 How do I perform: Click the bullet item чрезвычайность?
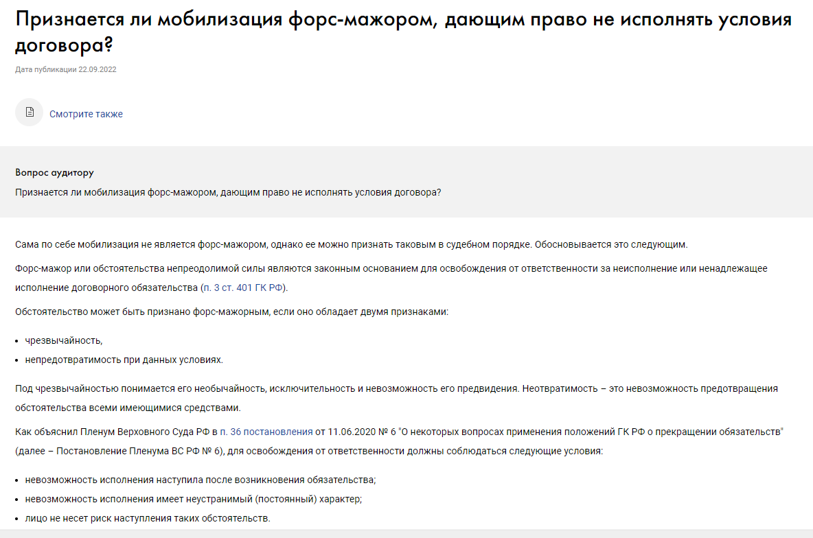[64, 340]
